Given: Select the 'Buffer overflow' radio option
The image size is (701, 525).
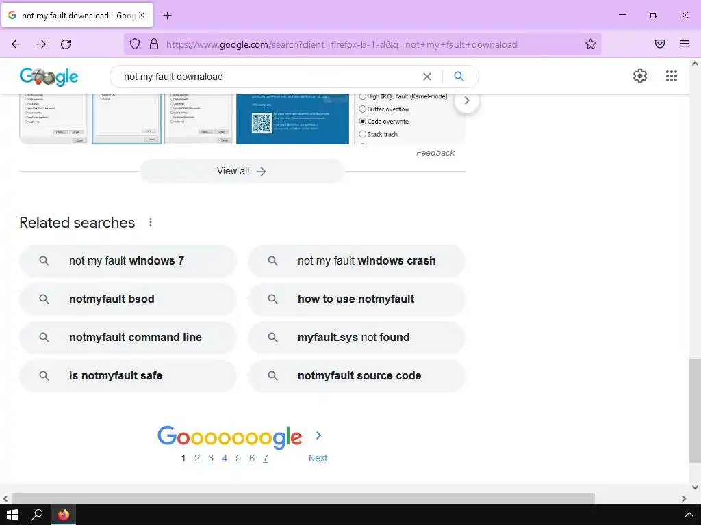Looking at the screenshot, I should click(363, 109).
